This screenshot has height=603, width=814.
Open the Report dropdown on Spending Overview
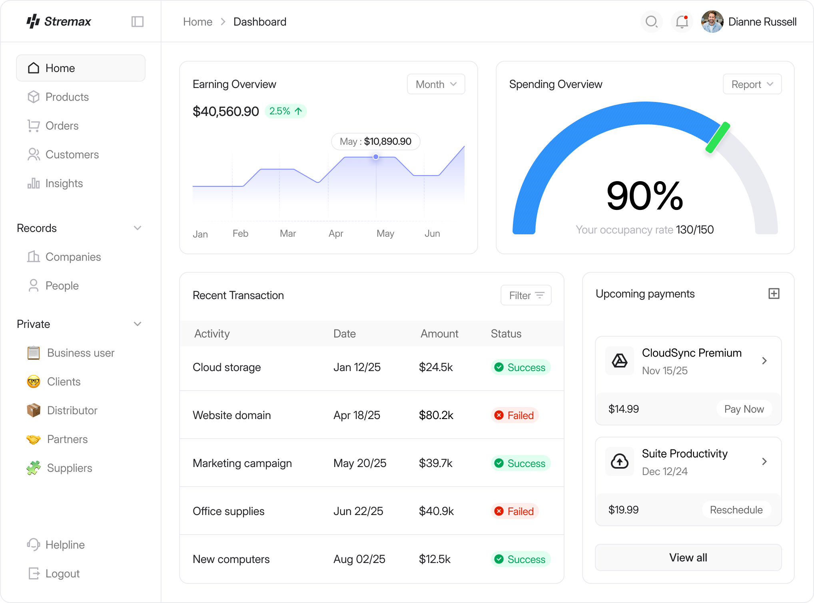[x=752, y=84]
